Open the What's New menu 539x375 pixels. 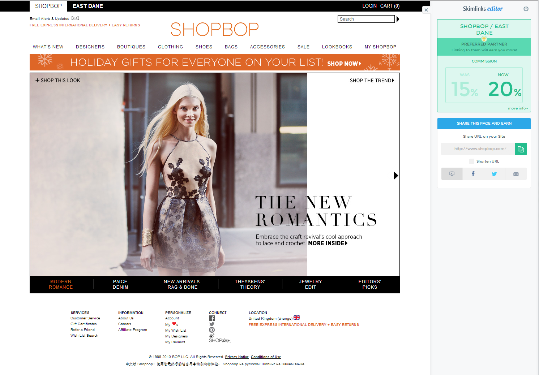point(48,47)
